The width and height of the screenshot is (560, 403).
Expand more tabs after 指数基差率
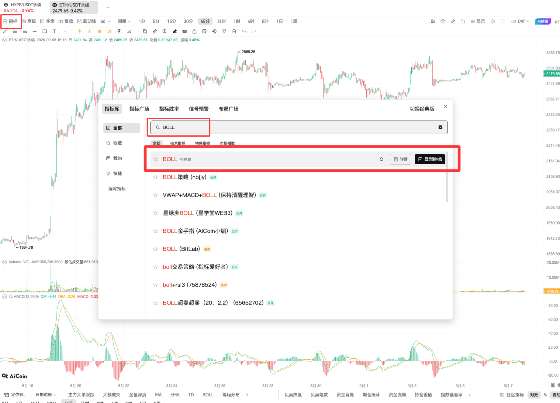(470, 394)
